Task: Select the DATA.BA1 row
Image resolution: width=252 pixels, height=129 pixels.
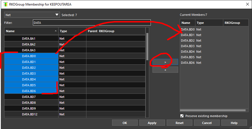Action: click(x=75, y=39)
